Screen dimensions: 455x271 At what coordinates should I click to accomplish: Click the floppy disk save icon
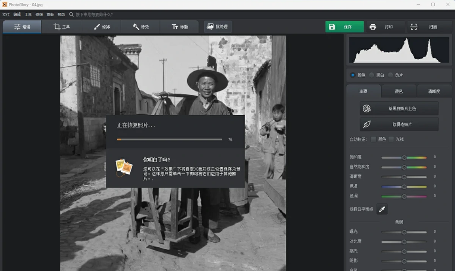click(332, 27)
